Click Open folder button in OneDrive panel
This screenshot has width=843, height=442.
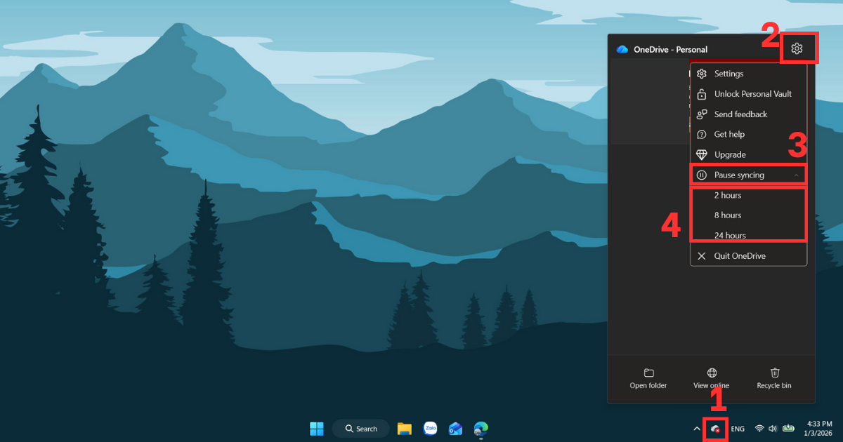tap(648, 378)
